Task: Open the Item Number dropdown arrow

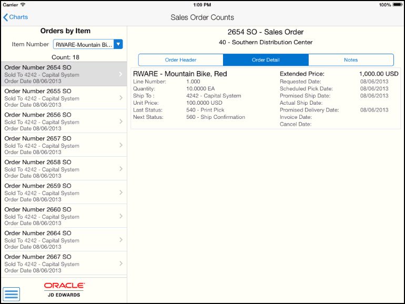Action: [x=118, y=44]
